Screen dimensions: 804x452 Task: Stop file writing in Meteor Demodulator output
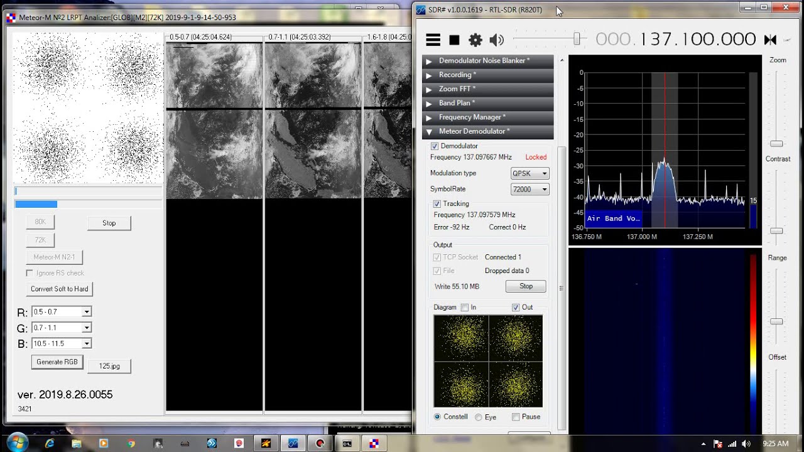point(526,286)
